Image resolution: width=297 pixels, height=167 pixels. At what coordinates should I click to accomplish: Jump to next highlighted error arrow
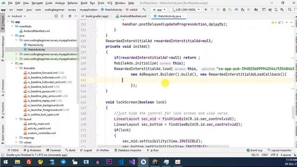click(x=291, y=22)
